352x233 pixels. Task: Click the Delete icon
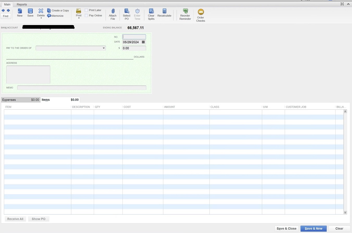tap(41, 11)
